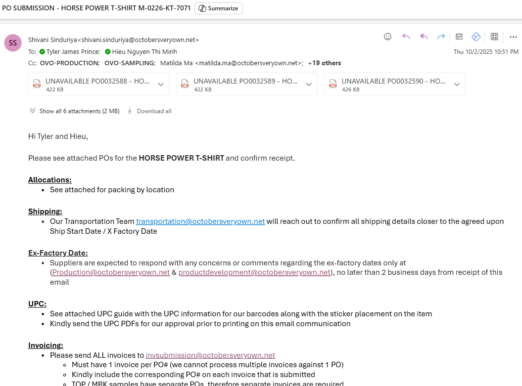This screenshot has height=386, width=522.
Task: Expand Show all 6 attachments
Action: (74, 111)
